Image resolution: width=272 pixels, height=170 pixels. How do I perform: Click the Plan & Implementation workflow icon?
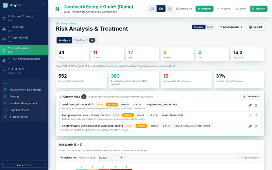4,61
